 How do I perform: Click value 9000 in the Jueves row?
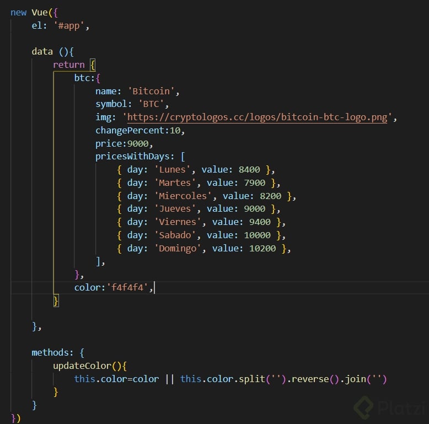254,209
